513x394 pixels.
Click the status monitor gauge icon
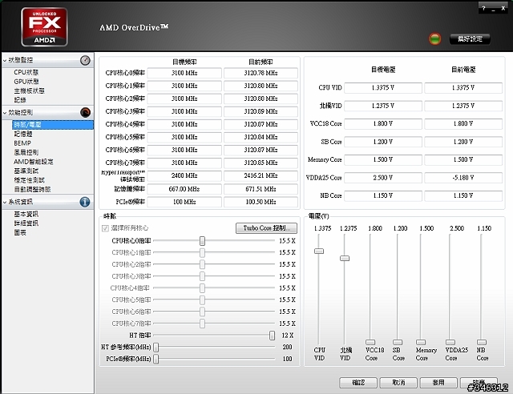(85, 60)
